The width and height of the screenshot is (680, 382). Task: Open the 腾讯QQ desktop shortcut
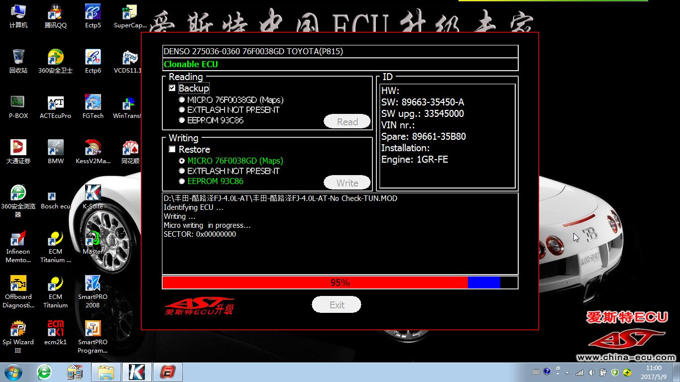(55, 16)
